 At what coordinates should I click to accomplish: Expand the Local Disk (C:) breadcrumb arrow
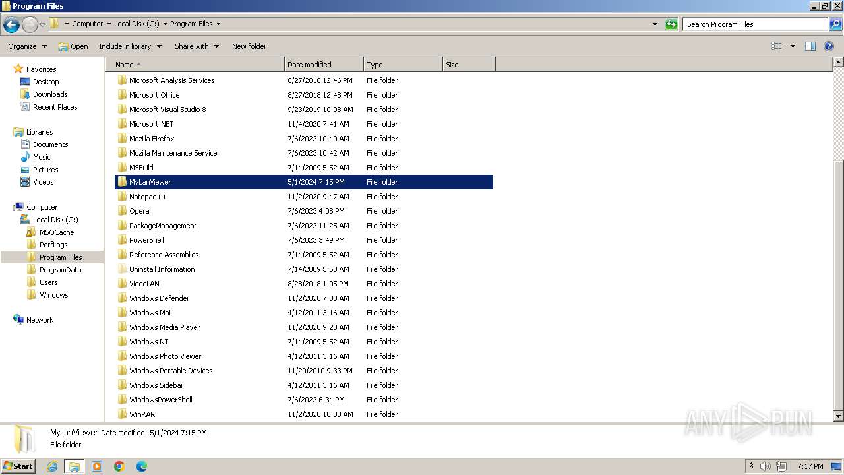(165, 24)
